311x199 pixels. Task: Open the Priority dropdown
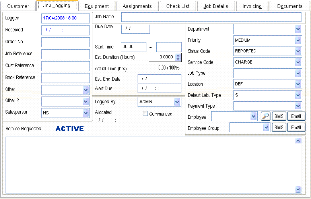298,40
